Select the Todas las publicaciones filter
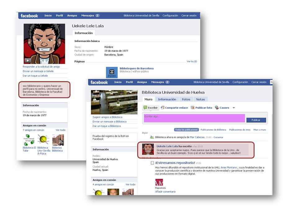 (x=186, y=130)
